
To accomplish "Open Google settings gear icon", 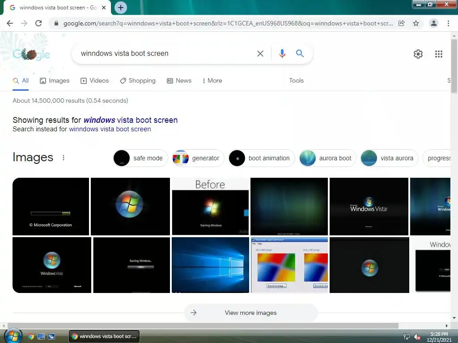I will pos(418,54).
